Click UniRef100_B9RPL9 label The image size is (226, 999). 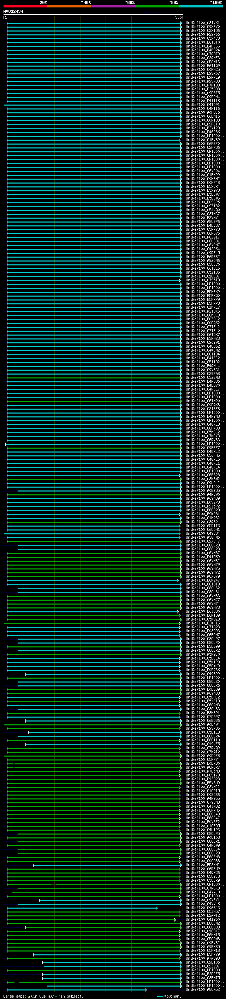[202, 77]
